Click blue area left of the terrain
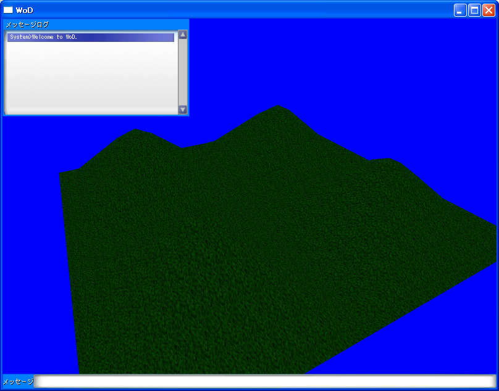This screenshot has height=391, width=499. 31,247
